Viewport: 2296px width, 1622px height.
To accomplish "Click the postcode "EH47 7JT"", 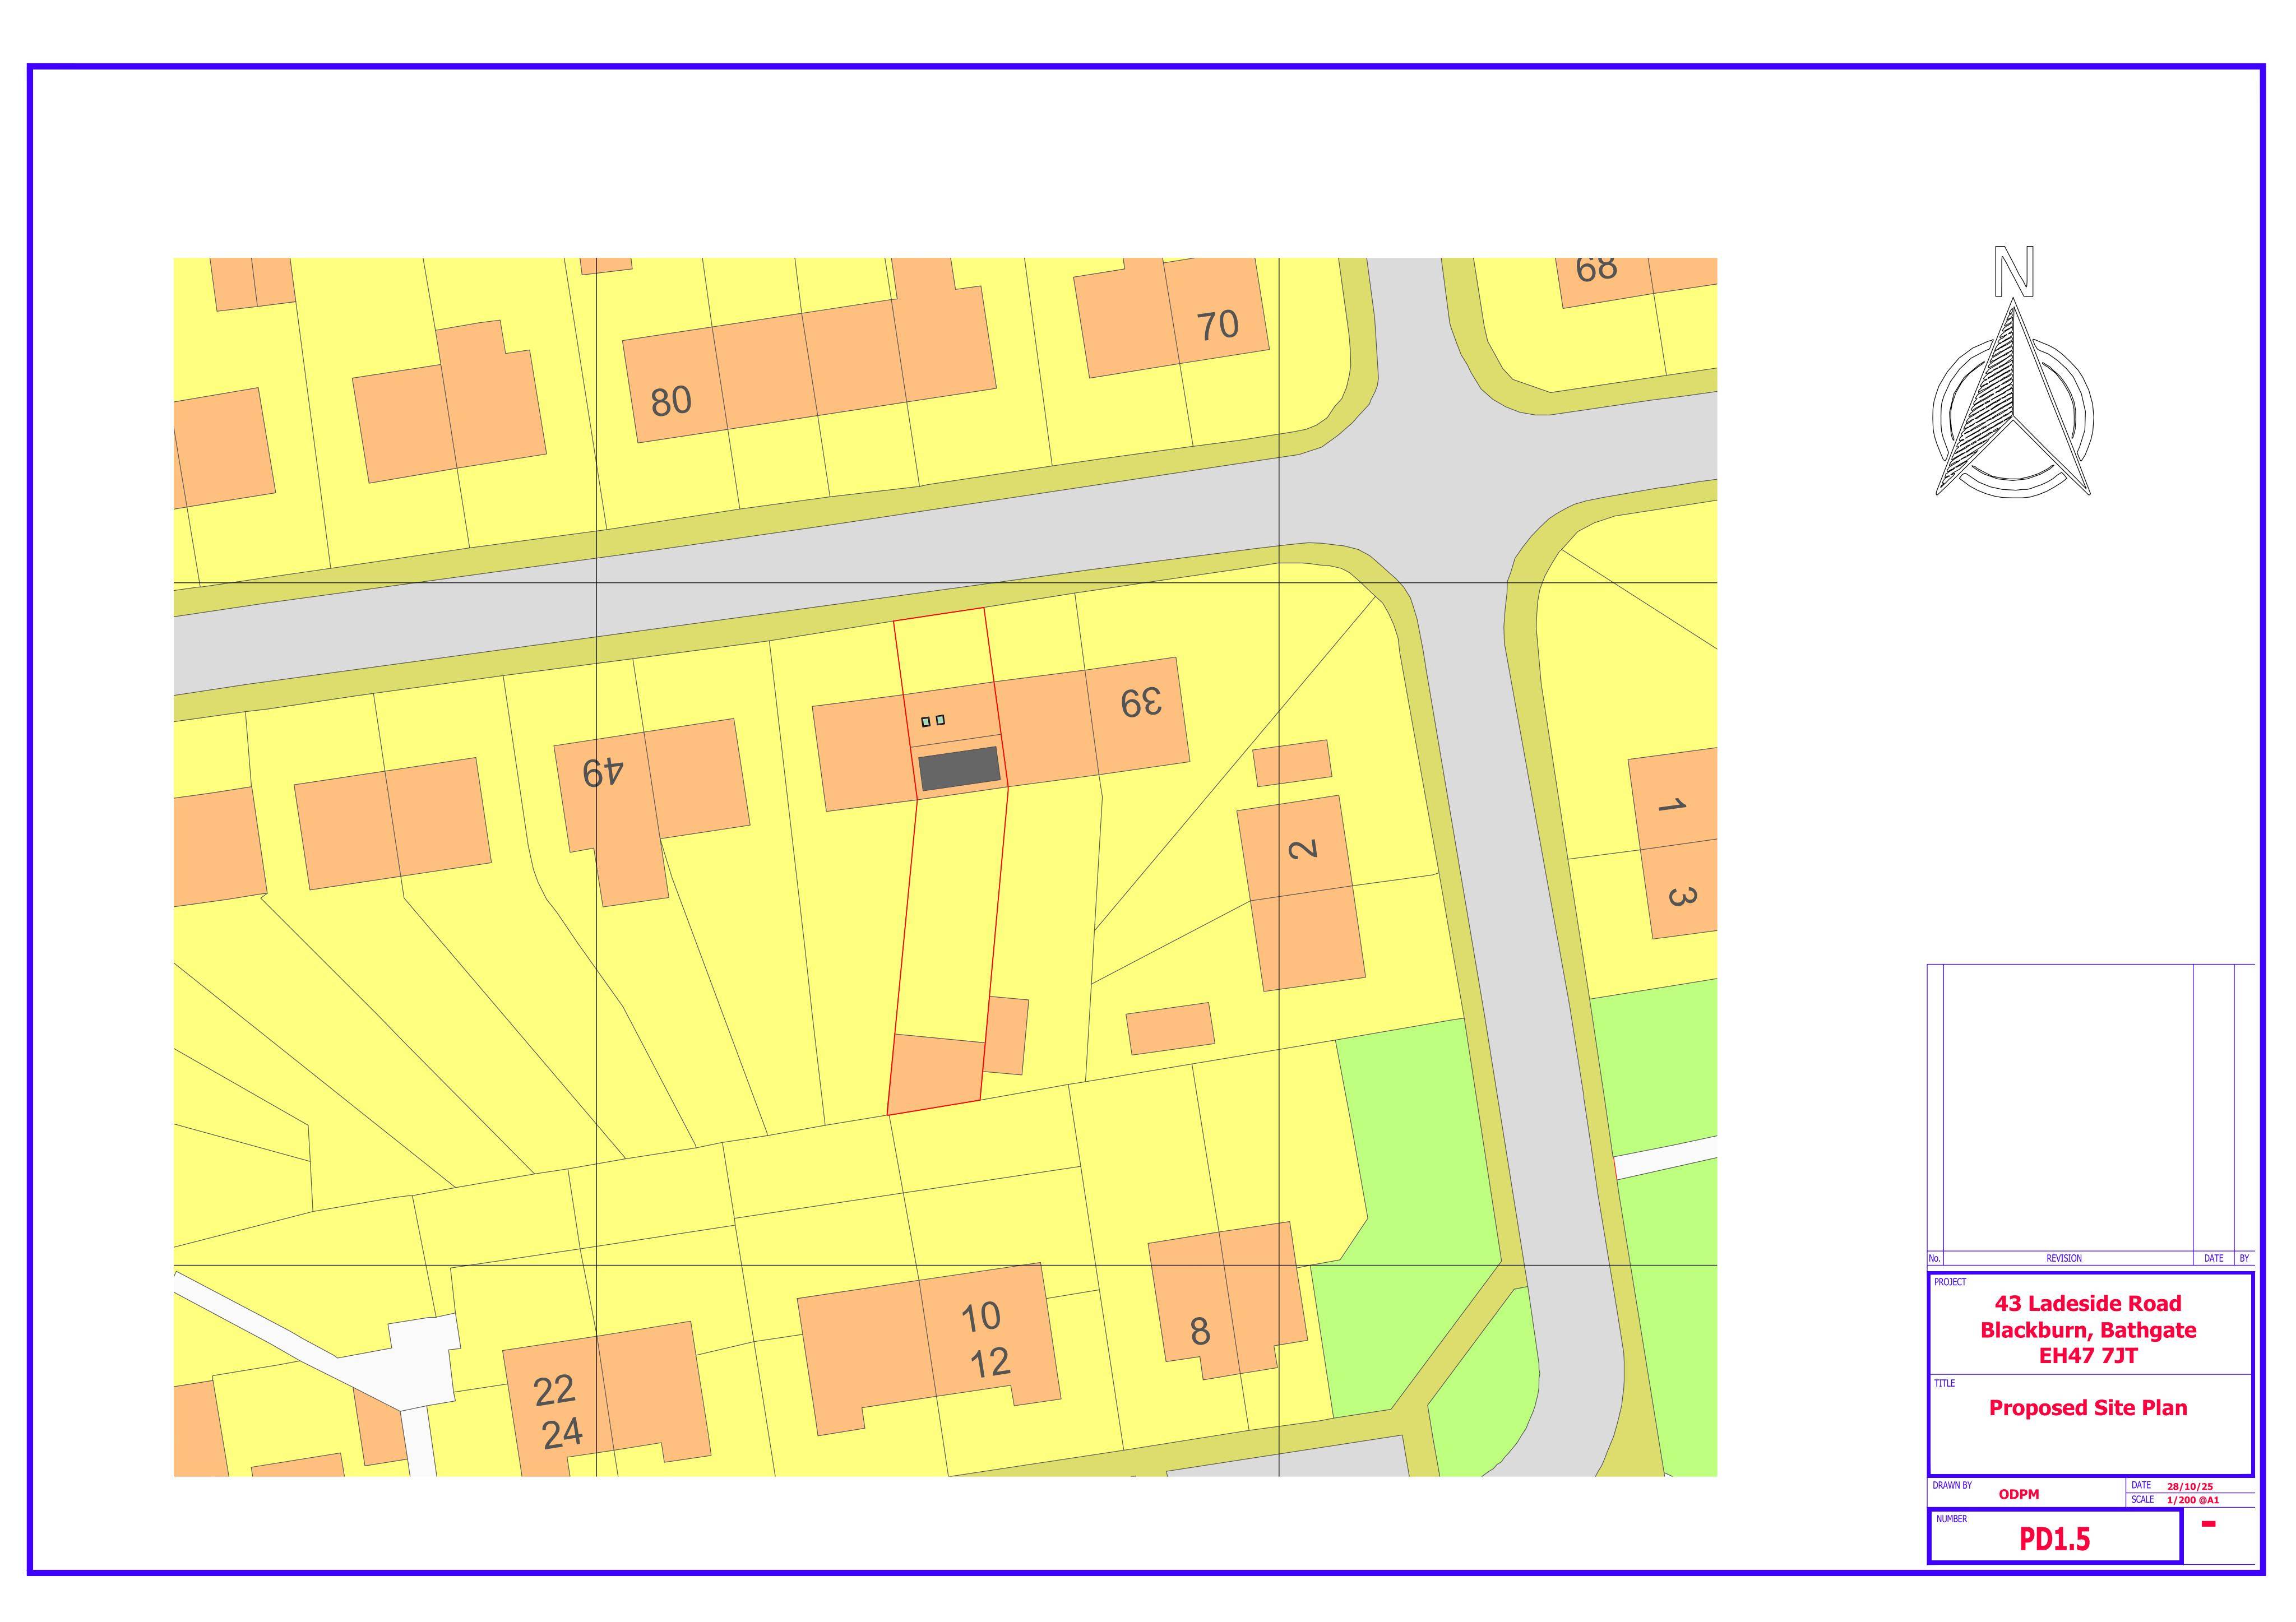I will [2088, 1356].
